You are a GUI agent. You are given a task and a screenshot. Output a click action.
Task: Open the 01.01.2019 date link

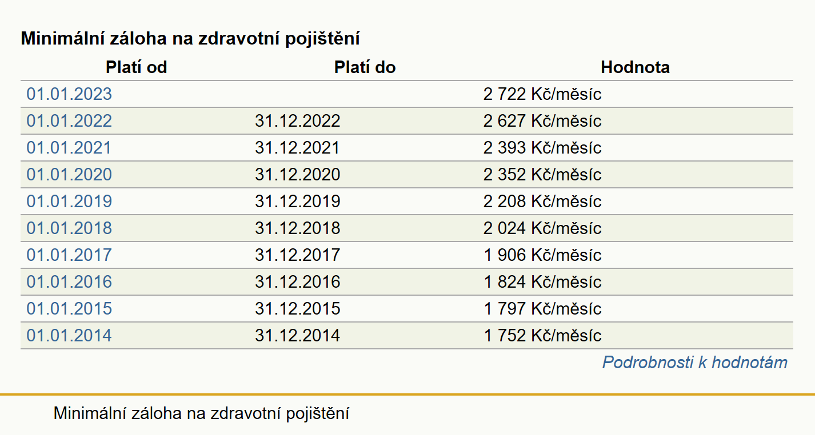pyautogui.click(x=69, y=202)
